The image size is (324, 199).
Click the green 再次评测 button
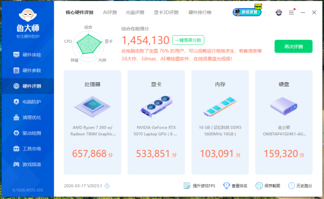pos(294,47)
